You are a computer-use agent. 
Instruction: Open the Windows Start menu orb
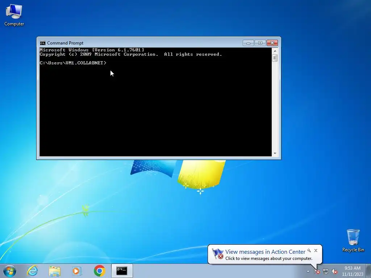click(x=10, y=271)
